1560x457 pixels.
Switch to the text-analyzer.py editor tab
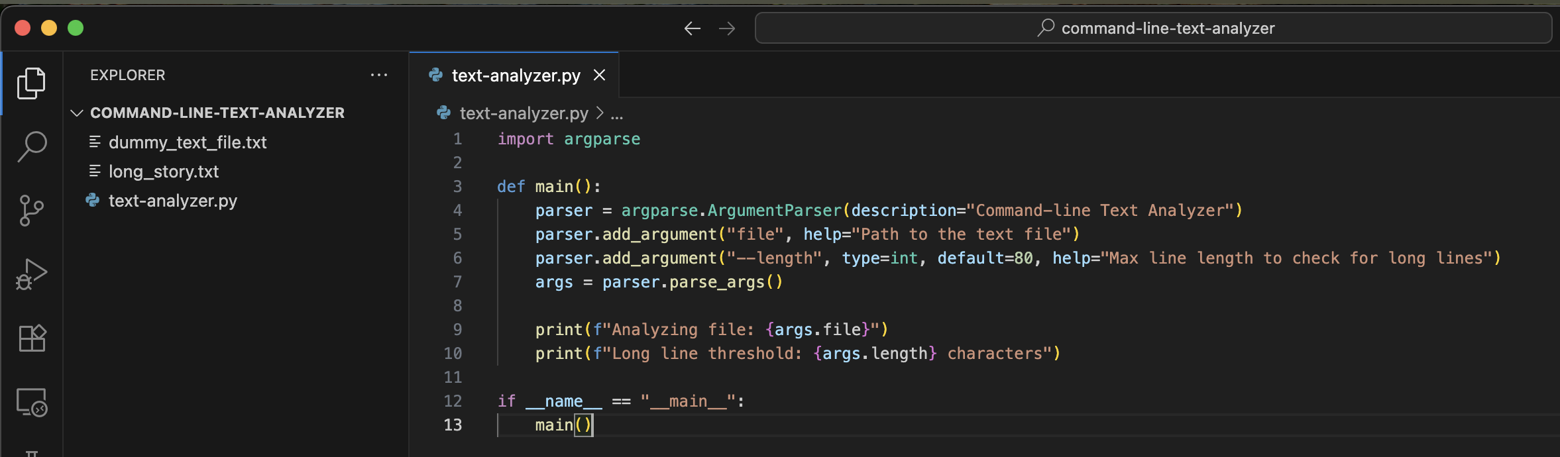point(516,76)
